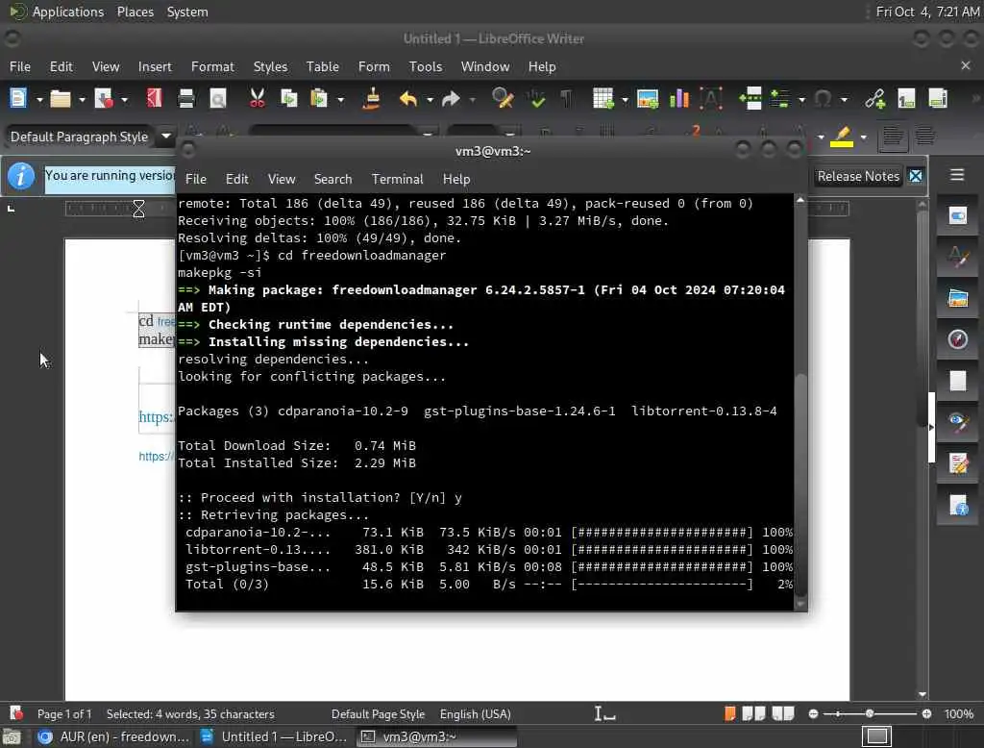Toggle Print Preview

[x=218, y=99]
